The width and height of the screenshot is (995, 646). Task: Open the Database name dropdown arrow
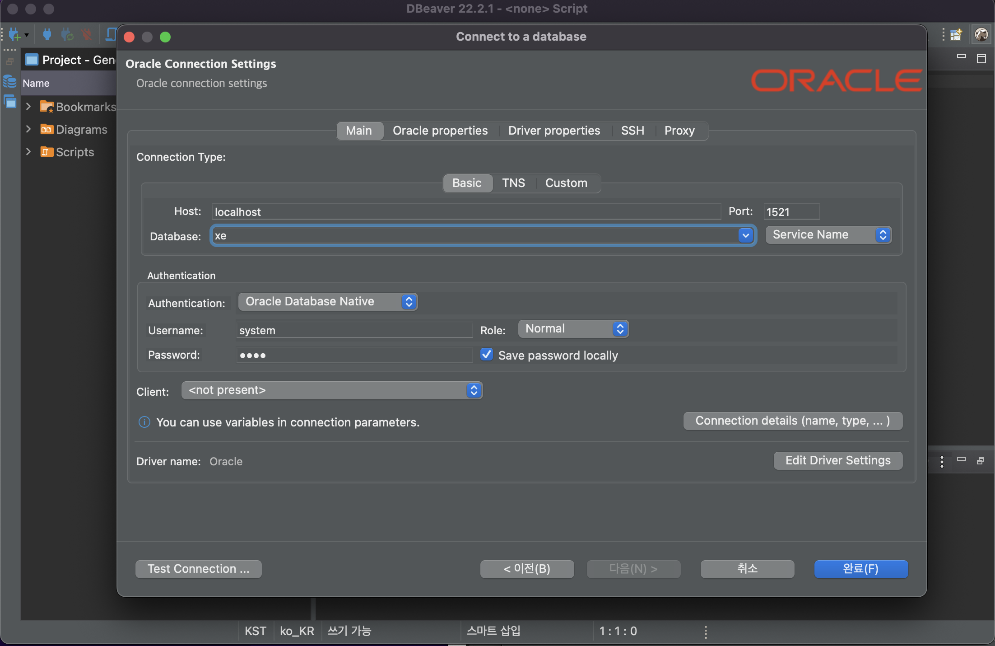(x=745, y=235)
